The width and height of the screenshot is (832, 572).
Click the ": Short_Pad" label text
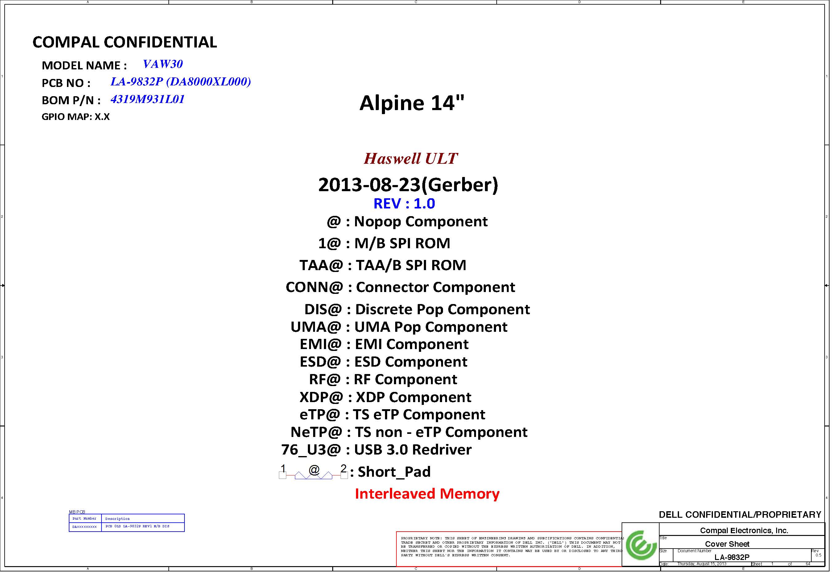(390, 472)
